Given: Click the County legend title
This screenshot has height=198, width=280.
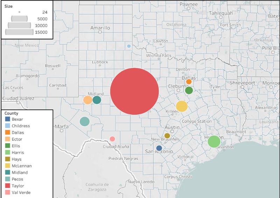Looking at the screenshot, I should click(x=11, y=113).
